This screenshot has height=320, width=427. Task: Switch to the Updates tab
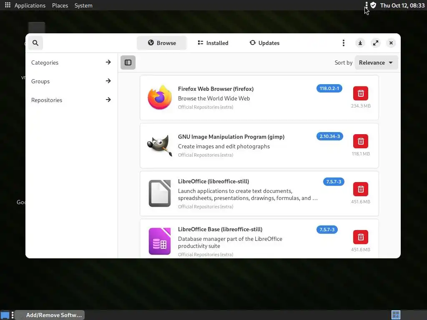(264, 43)
